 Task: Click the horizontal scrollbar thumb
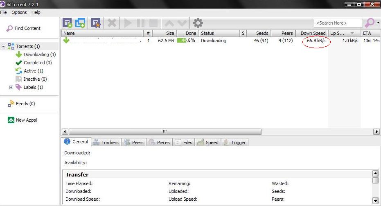point(165,131)
